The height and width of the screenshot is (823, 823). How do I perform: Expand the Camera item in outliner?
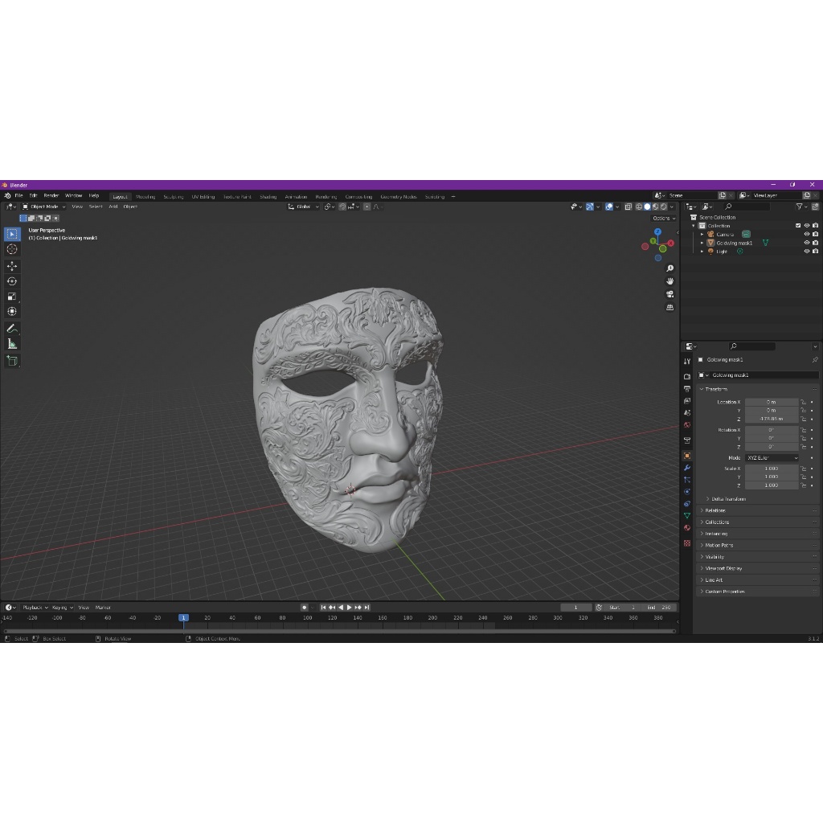point(702,235)
